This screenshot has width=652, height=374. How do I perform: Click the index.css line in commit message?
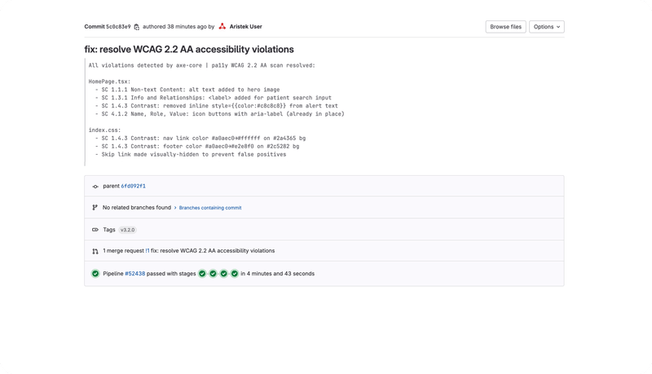pos(105,130)
